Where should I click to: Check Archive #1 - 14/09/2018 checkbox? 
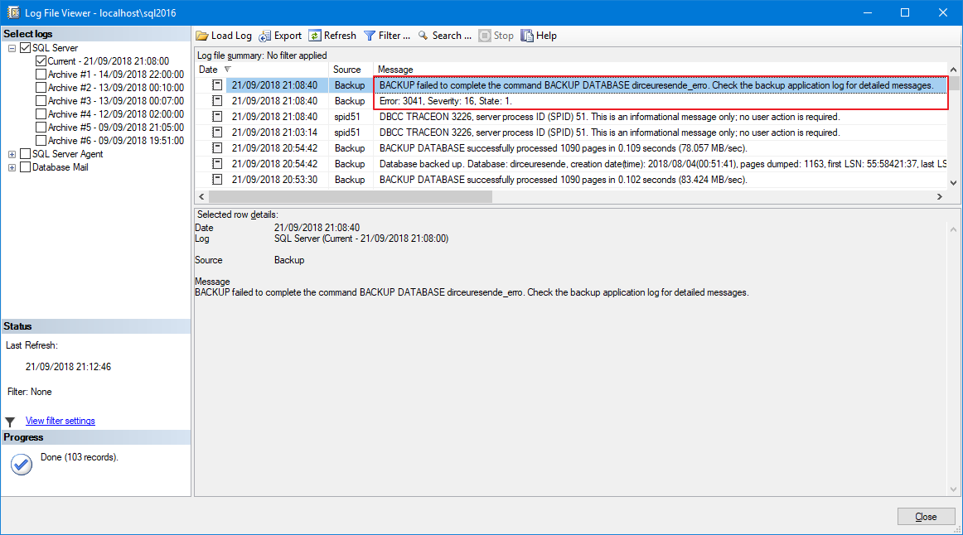pyautogui.click(x=40, y=74)
